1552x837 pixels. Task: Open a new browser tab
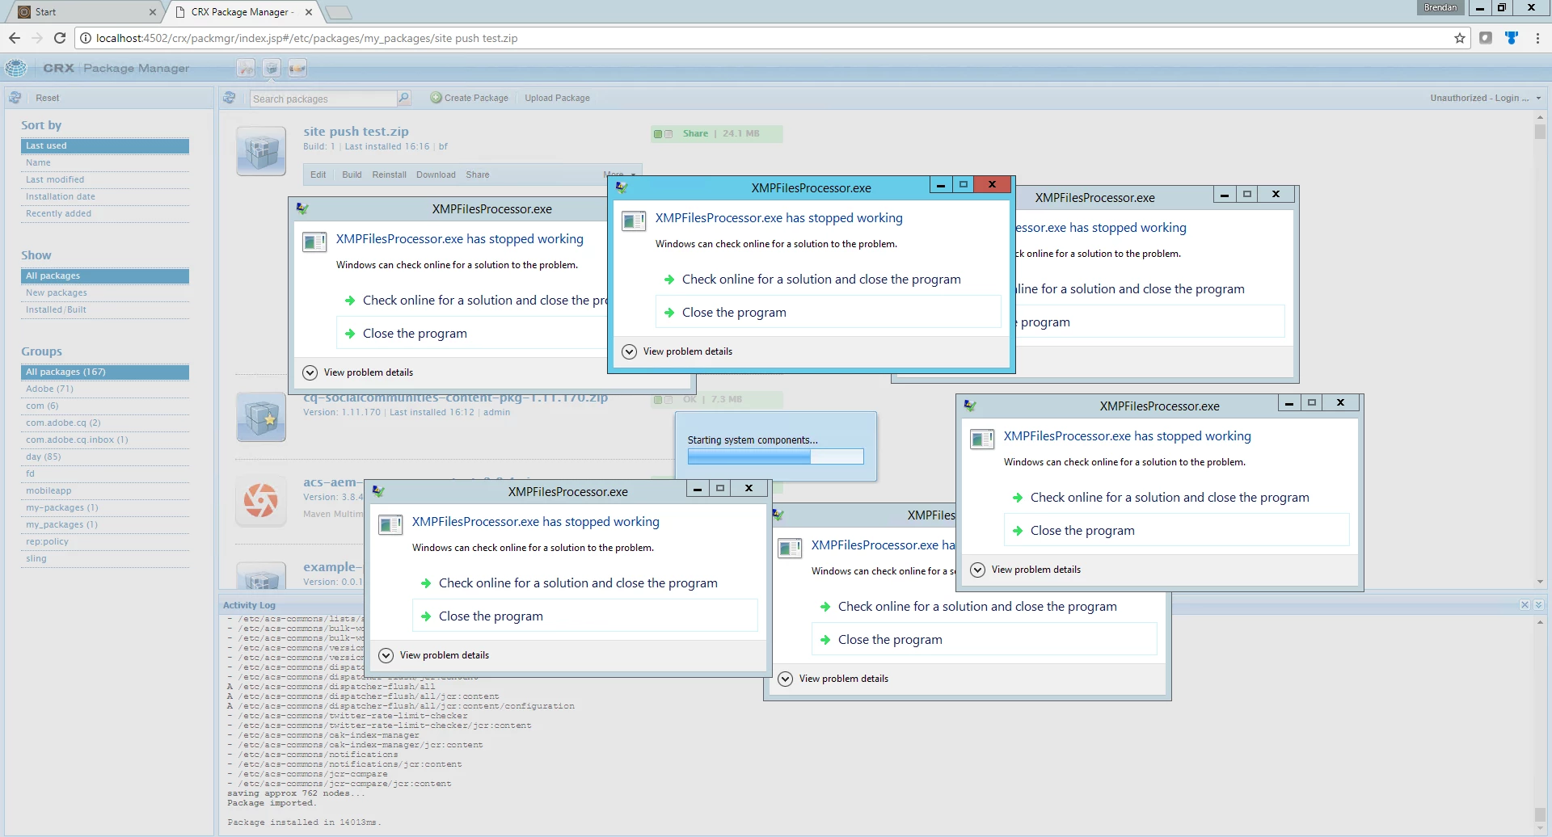[x=339, y=12]
